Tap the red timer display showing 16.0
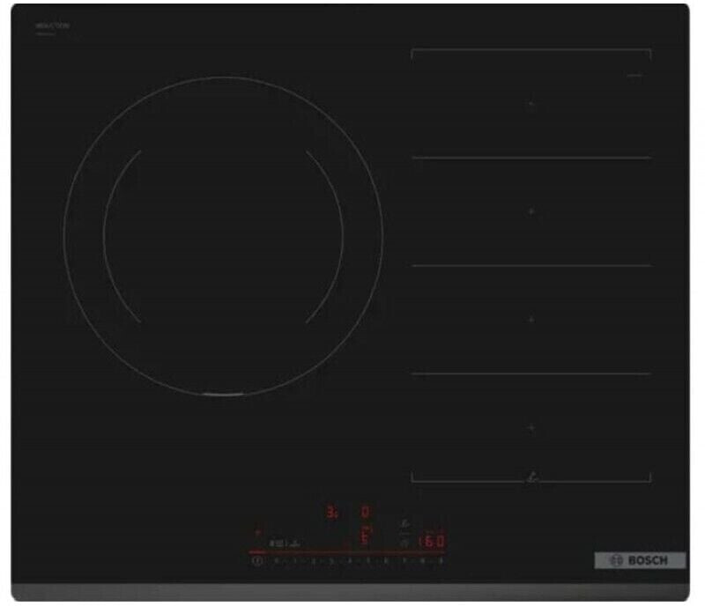 pyautogui.click(x=429, y=542)
